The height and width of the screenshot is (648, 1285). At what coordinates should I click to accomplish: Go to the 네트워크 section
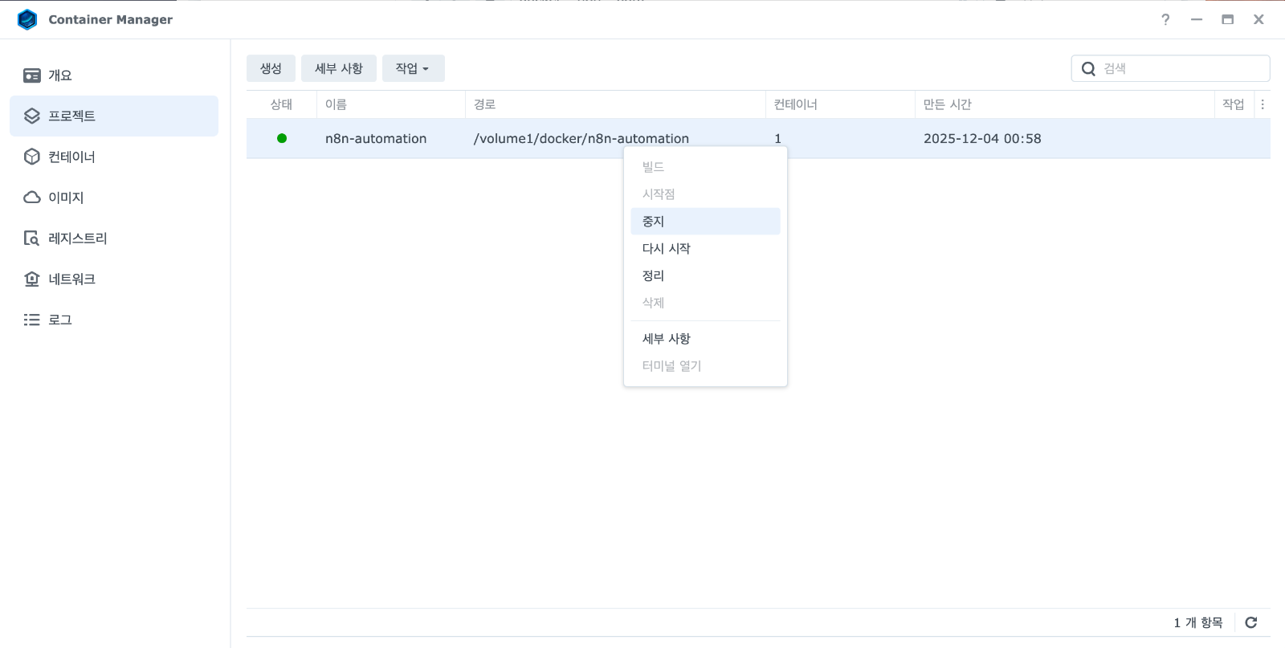pyautogui.click(x=114, y=279)
